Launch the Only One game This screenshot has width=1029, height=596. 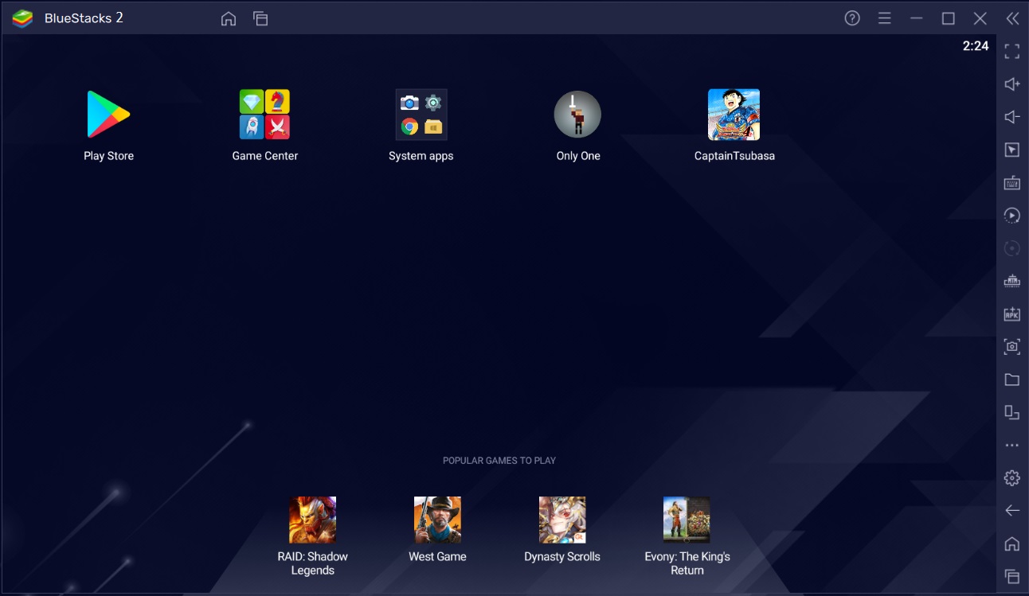tap(577, 115)
